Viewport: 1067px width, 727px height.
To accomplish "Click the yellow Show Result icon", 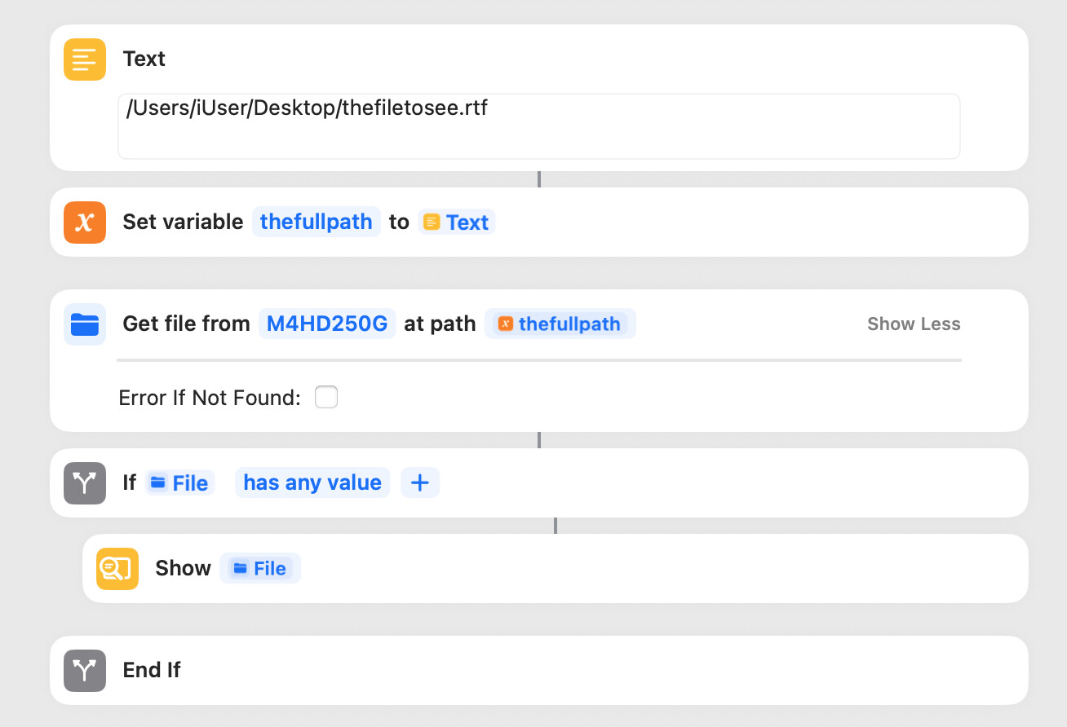I will click(117, 569).
